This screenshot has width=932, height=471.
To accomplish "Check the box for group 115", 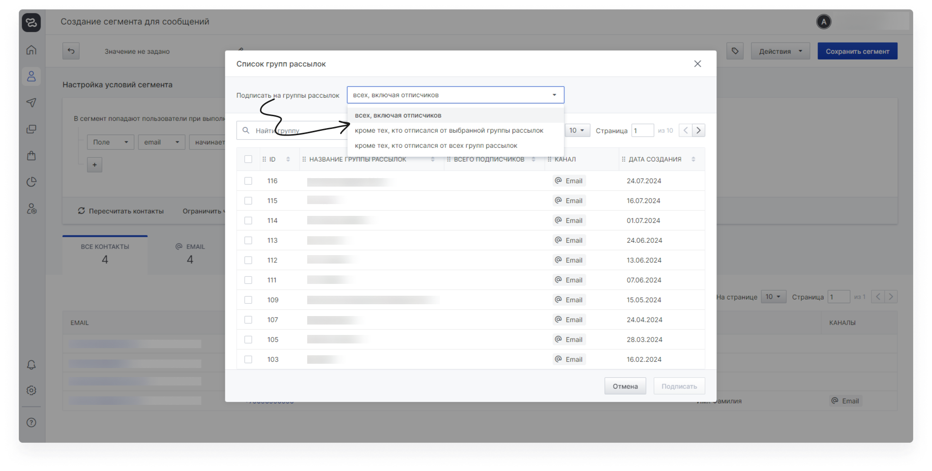I will click(x=248, y=201).
